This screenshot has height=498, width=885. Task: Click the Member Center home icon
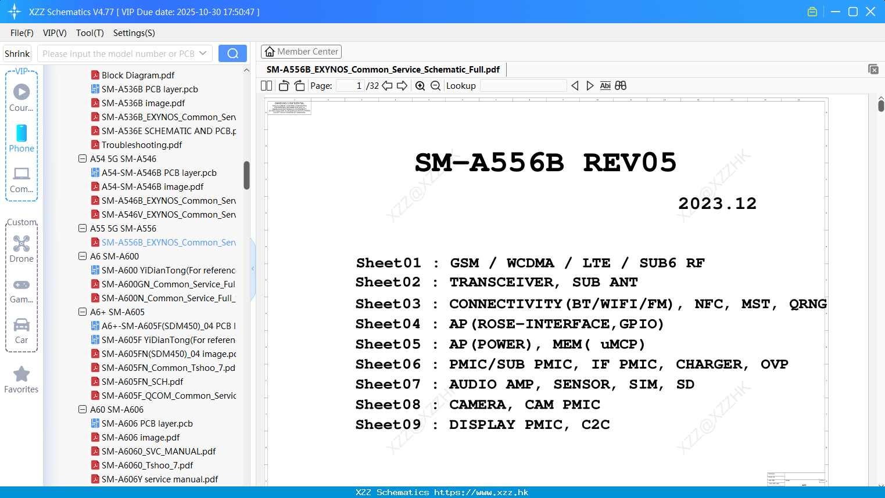point(270,52)
